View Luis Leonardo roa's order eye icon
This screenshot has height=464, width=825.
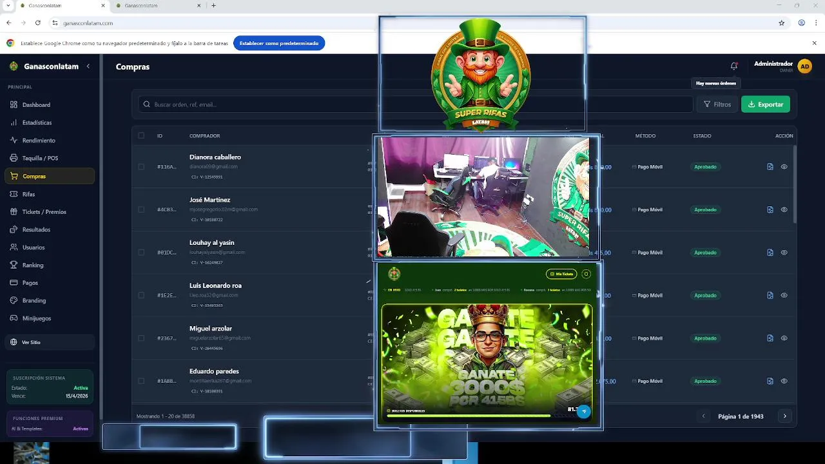(784, 295)
